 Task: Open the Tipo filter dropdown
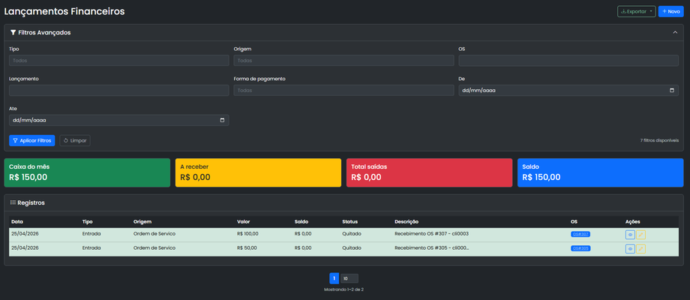[x=118, y=61]
